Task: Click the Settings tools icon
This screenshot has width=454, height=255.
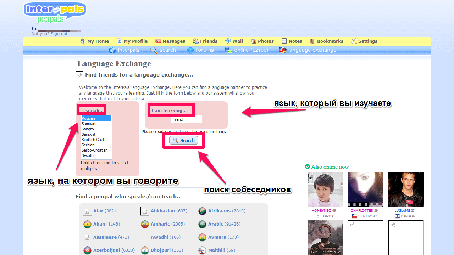Action: coord(354,41)
